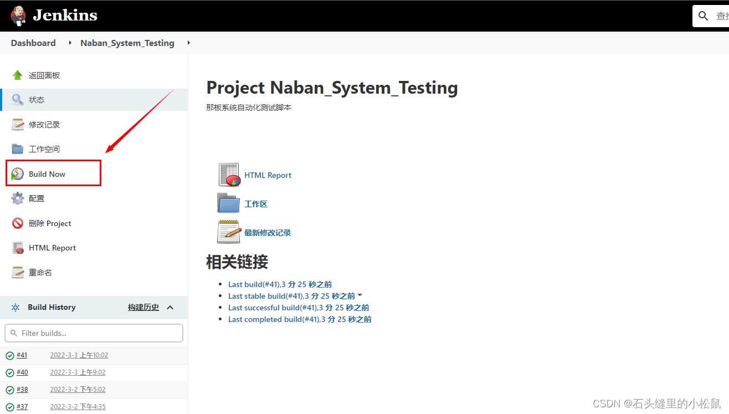The height and width of the screenshot is (414, 729).
Task: Click timestamp 2022-3-3 上午9:02
Action: (78, 372)
